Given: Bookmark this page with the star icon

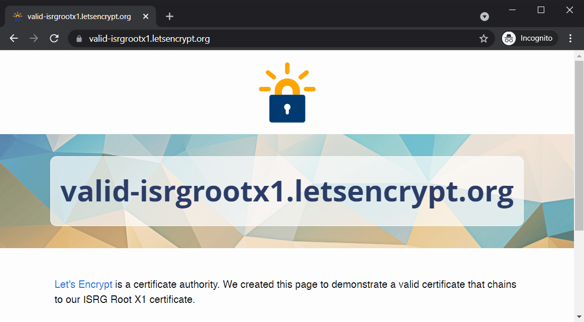Looking at the screenshot, I should click(483, 39).
